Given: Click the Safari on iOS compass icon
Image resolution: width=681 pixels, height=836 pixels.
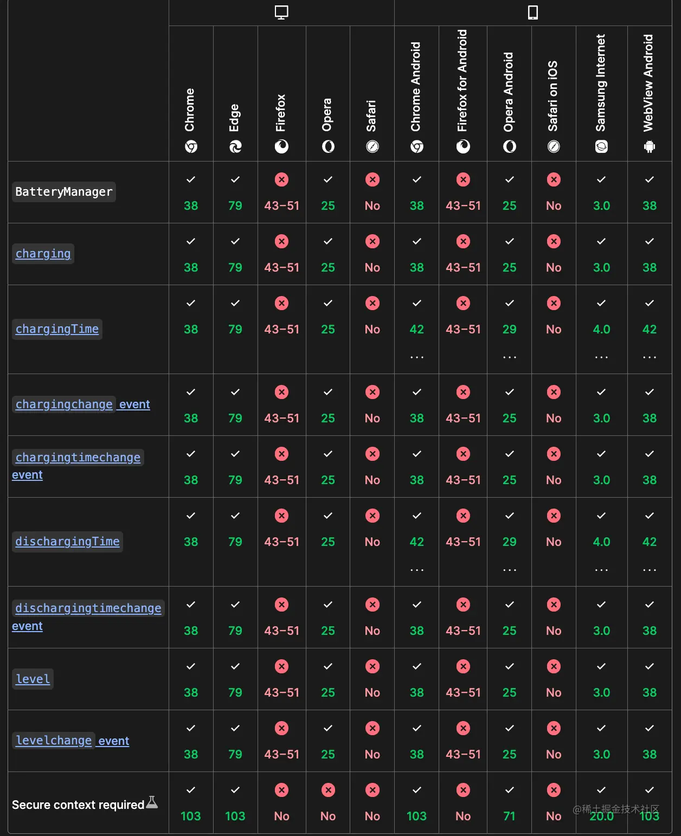Looking at the screenshot, I should [x=554, y=146].
